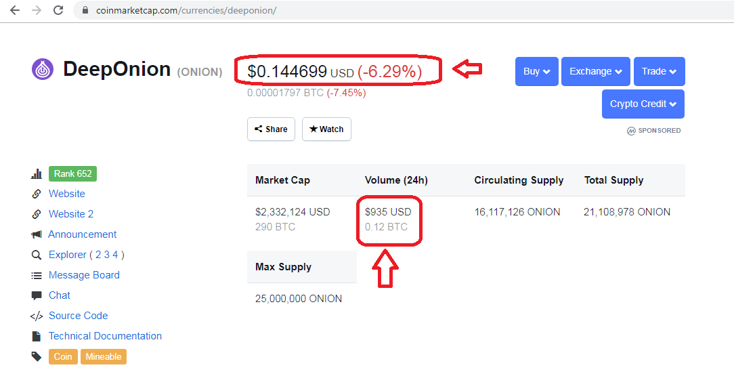Open the Chat link
The image size is (734, 376).
(x=60, y=295)
